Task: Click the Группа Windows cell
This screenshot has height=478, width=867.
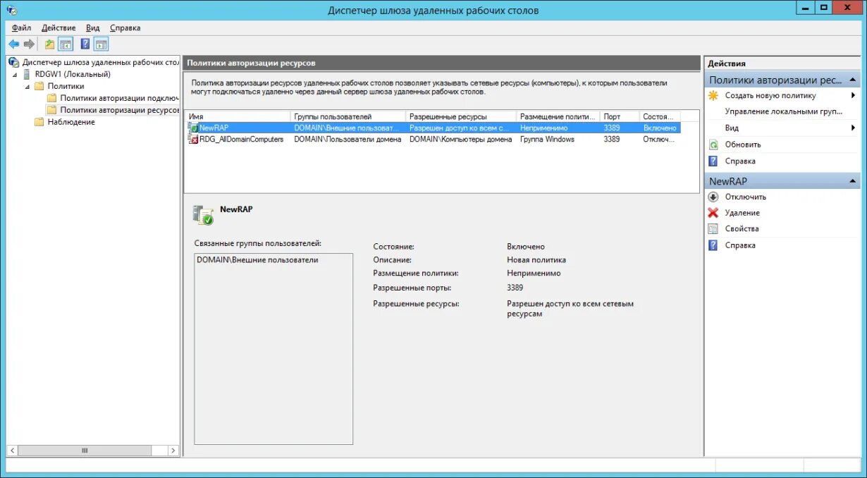Action: click(547, 140)
